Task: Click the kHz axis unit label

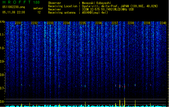Action: 2,22
